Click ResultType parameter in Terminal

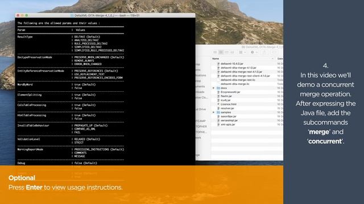[25, 37]
